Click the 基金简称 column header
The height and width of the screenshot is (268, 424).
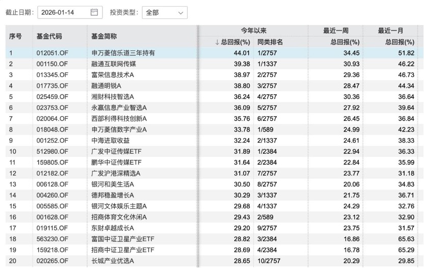point(104,36)
